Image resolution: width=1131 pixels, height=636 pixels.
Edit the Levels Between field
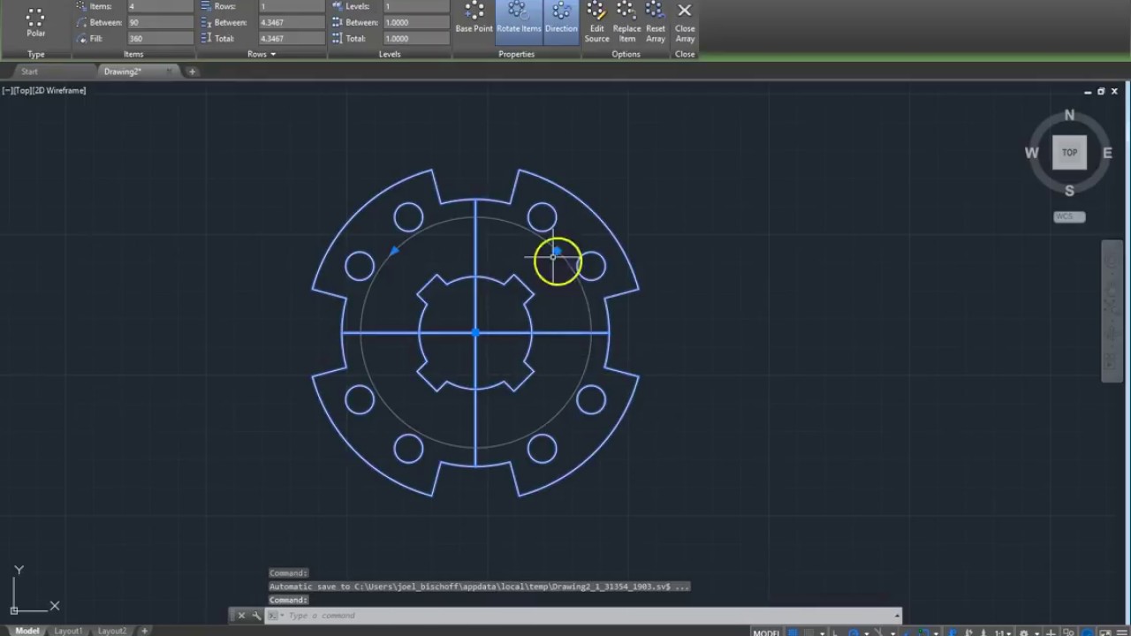click(416, 22)
